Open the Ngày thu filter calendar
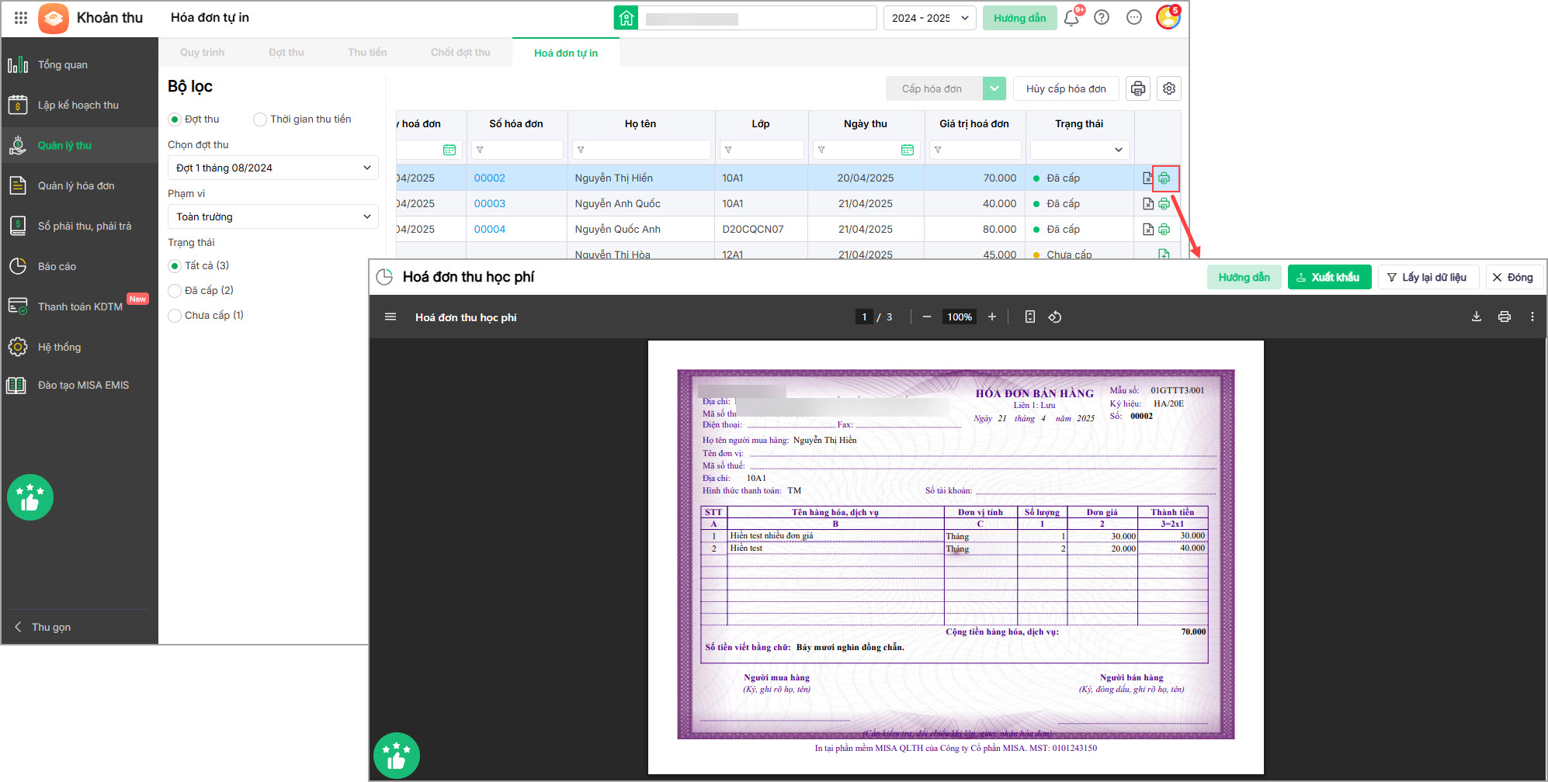This screenshot has height=782, width=1548. [908, 150]
